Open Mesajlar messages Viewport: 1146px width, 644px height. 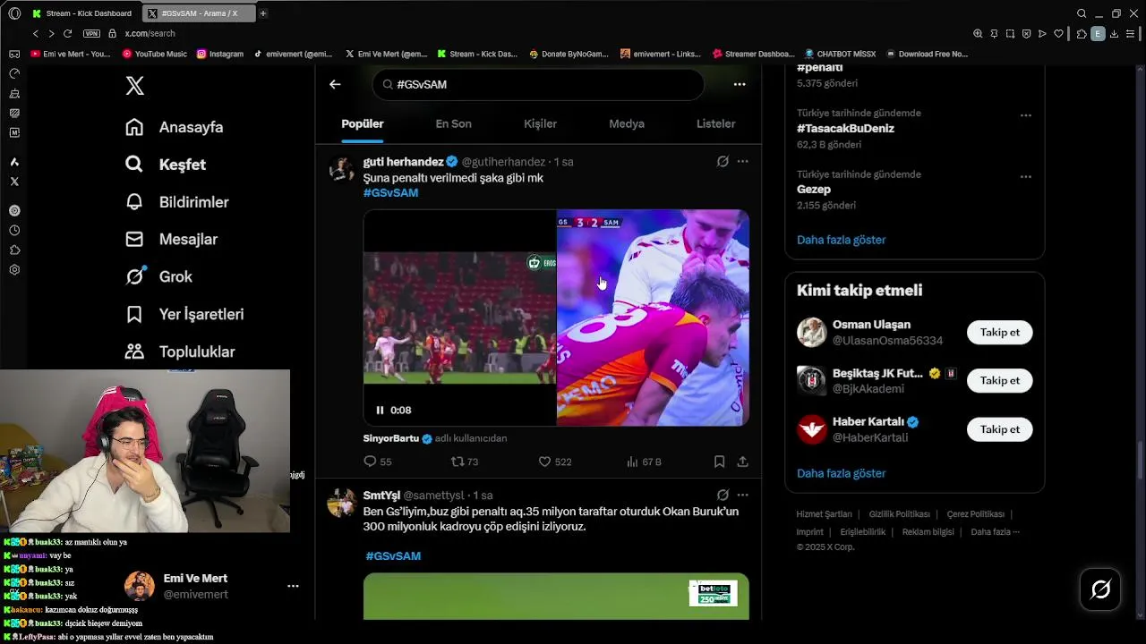point(172,240)
